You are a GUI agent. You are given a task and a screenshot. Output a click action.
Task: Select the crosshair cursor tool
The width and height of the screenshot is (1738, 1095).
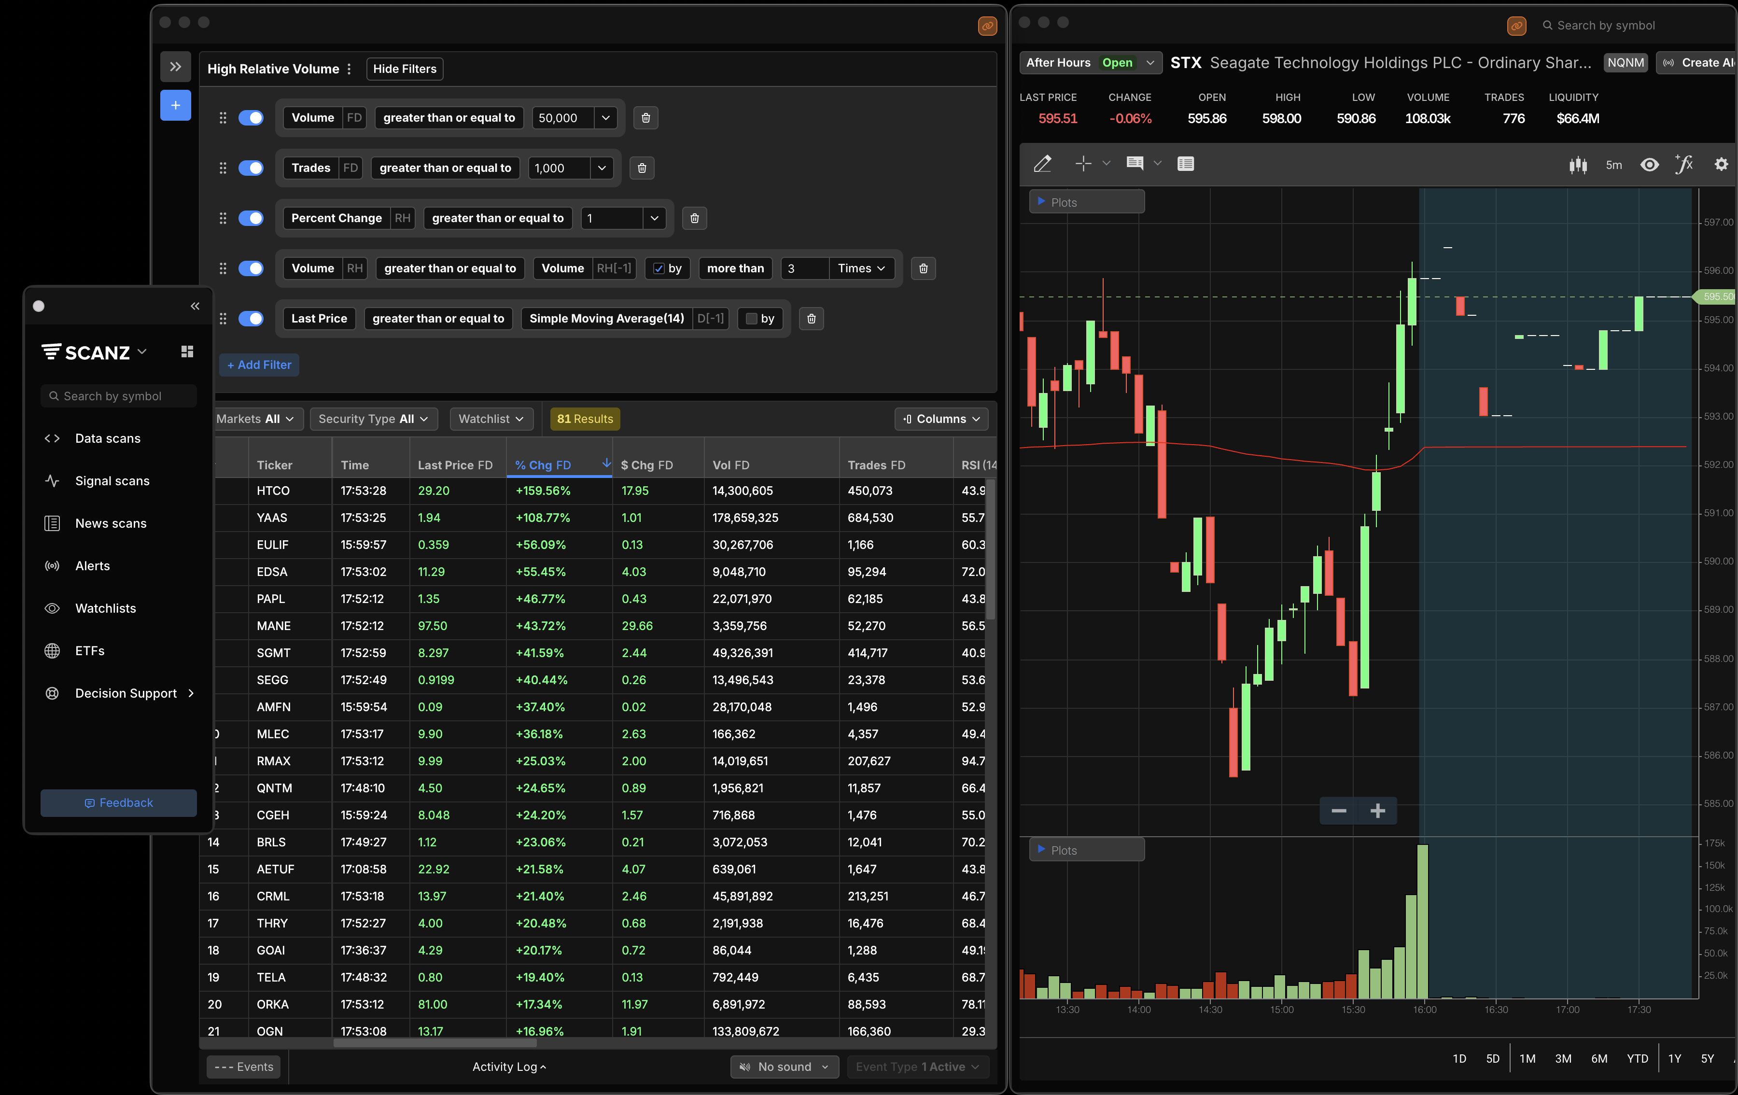click(1083, 164)
